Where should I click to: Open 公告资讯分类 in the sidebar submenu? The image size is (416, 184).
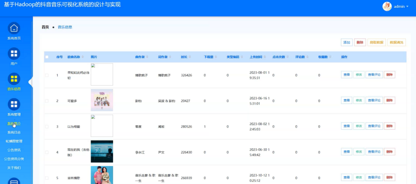[x=14, y=159]
